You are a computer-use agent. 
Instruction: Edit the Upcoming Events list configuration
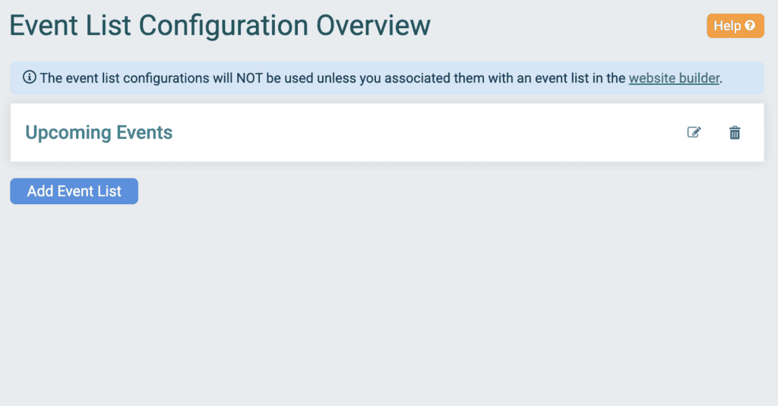694,132
